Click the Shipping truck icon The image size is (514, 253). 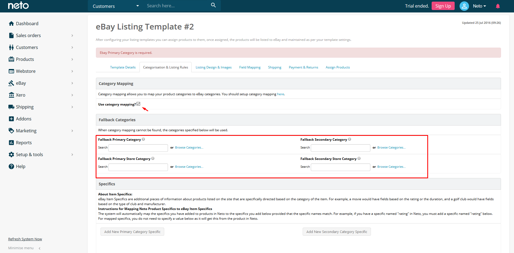tap(11, 107)
